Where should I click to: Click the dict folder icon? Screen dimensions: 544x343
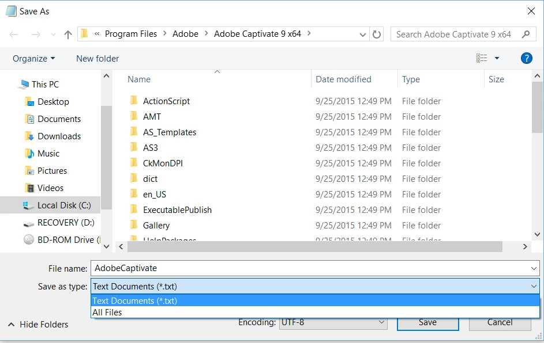pyautogui.click(x=134, y=178)
